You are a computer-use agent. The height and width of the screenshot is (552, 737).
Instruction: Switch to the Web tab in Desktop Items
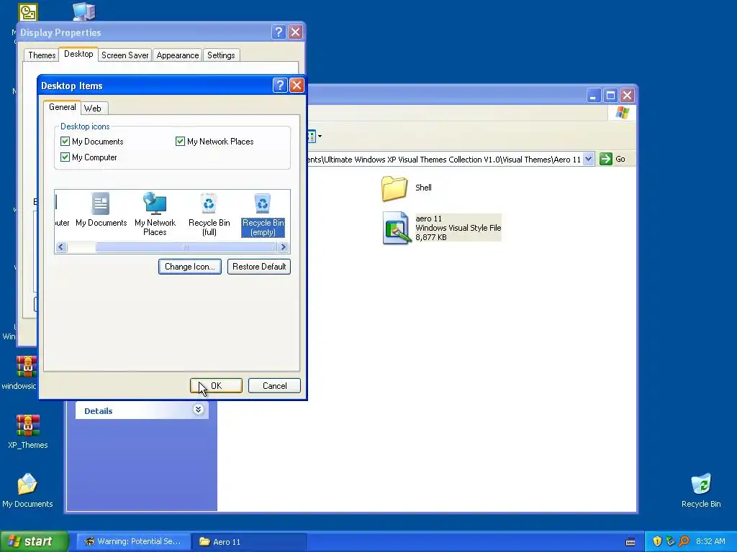[93, 109]
